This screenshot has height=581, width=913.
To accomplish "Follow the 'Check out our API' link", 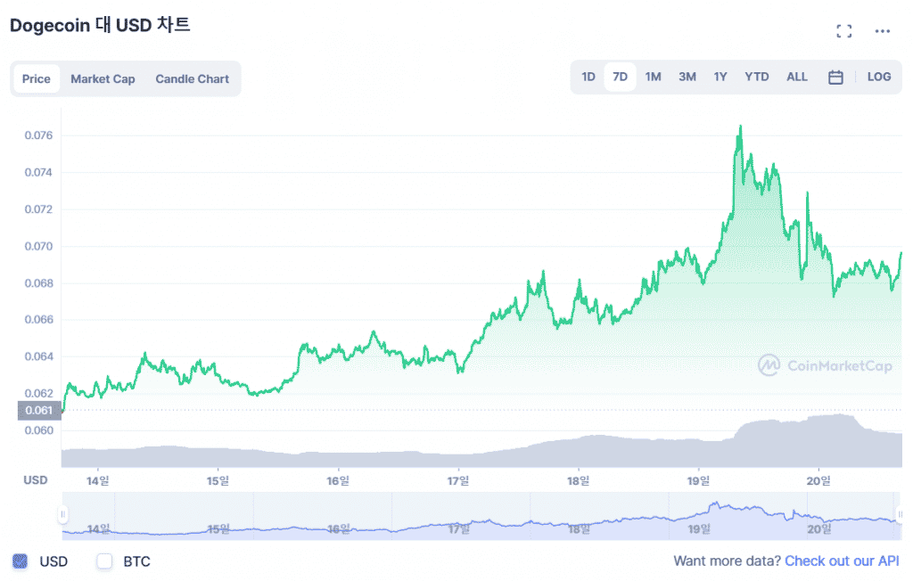I will (842, 561).
